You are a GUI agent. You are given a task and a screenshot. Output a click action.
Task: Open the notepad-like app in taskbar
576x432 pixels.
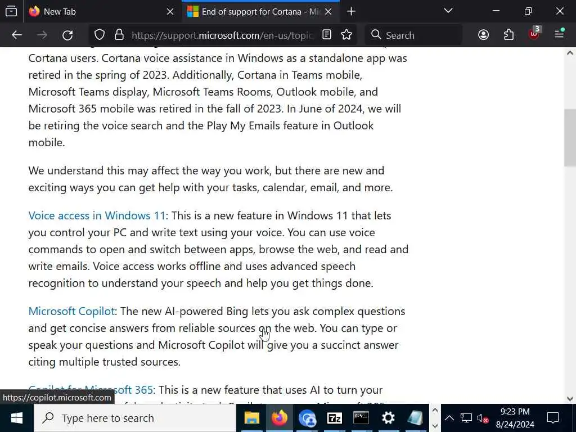[415, 418]
